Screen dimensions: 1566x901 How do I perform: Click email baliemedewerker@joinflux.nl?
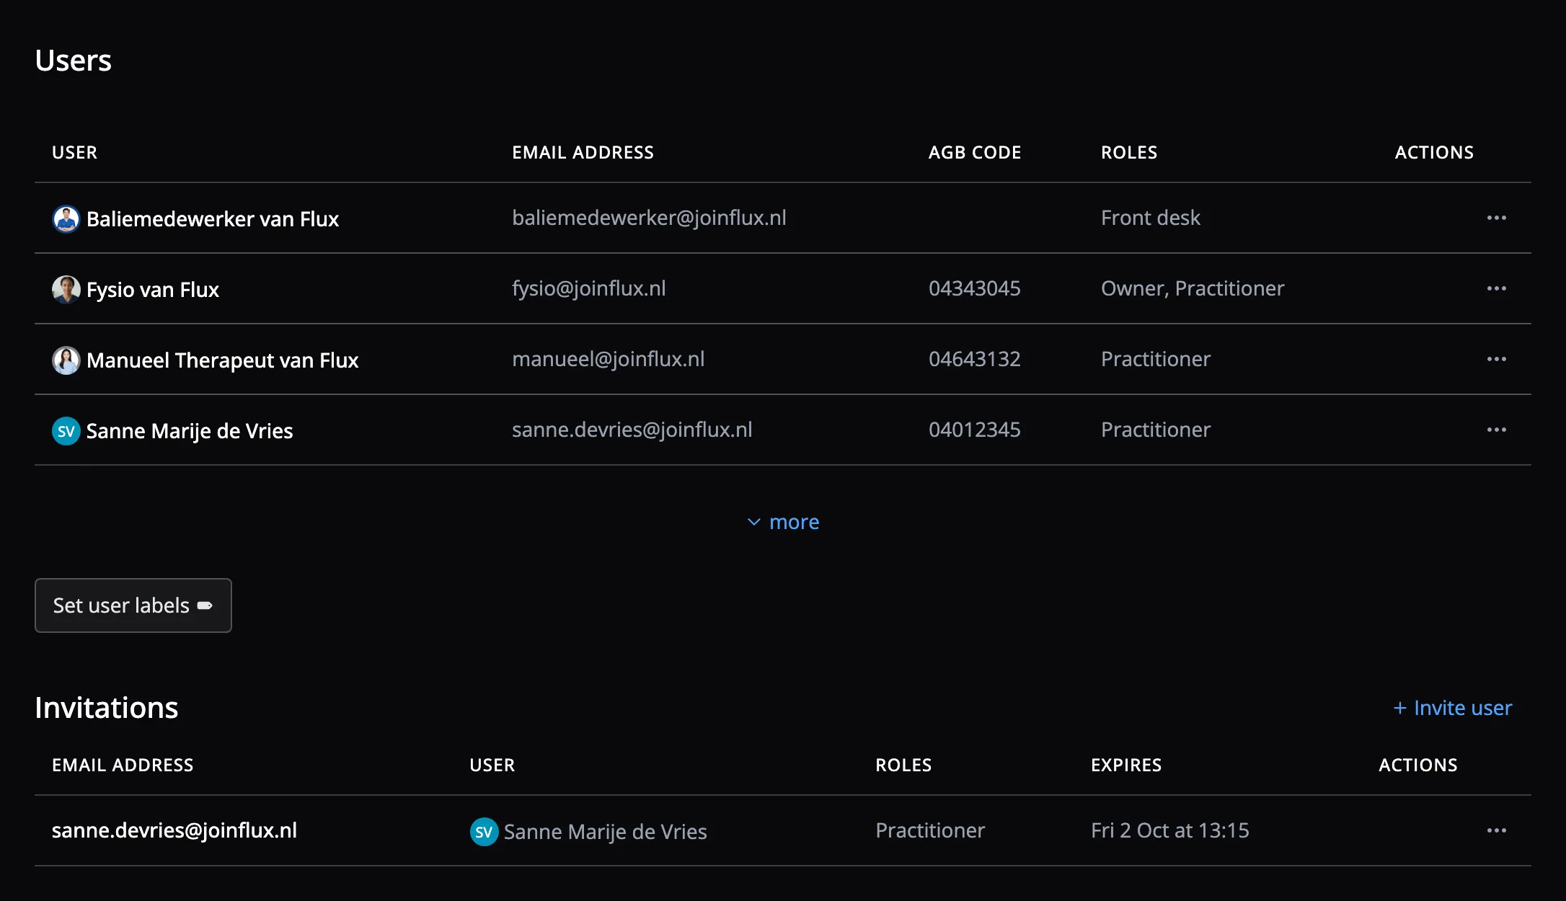(649, 218)
